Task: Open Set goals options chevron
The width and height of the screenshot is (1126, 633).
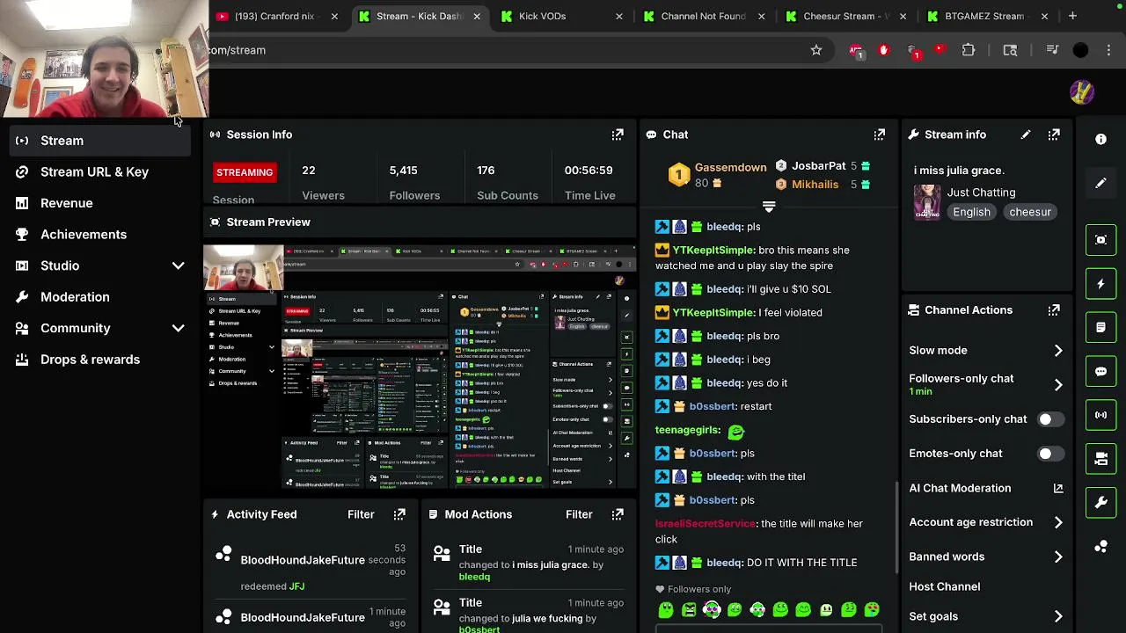Action: [1058, 616]
